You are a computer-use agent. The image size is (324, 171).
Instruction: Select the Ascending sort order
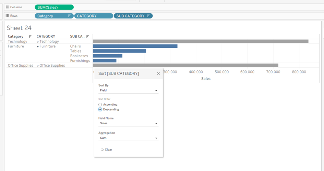[x=100, y=104]
